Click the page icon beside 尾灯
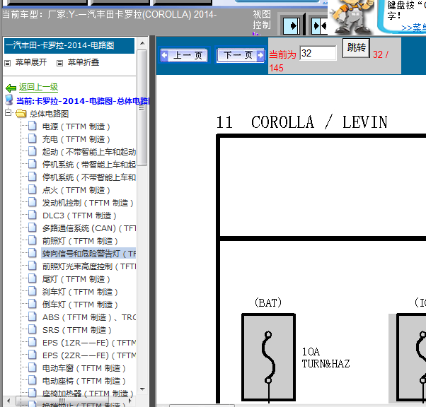 tap(33, 278)
